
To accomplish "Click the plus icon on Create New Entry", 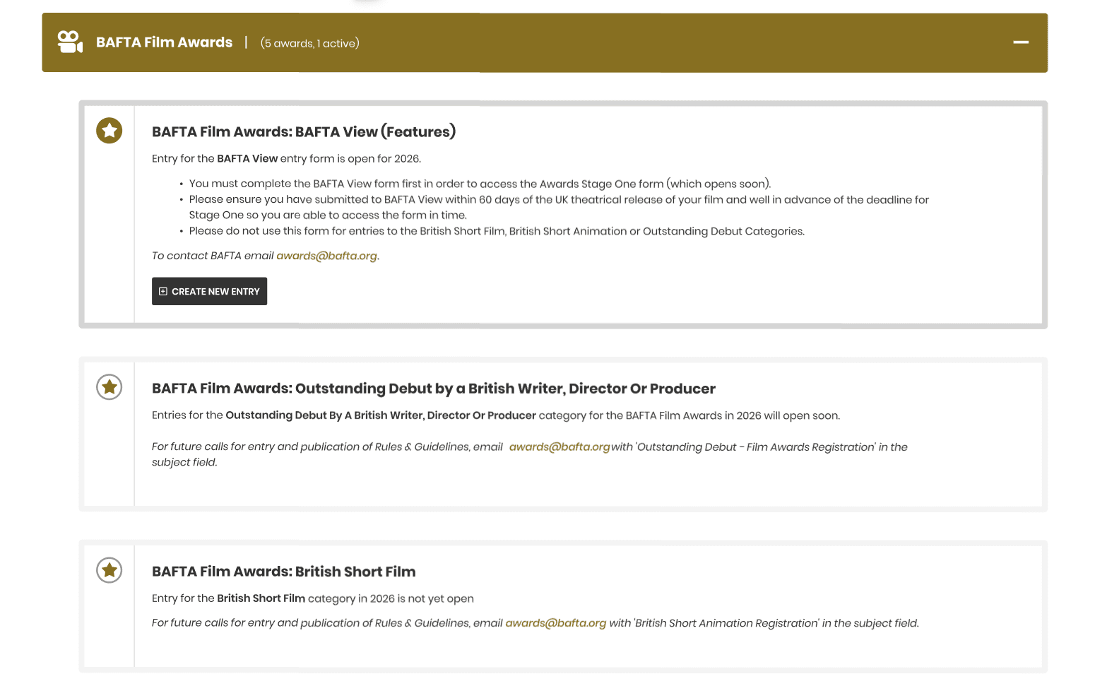I will click(x=163, y=291).
